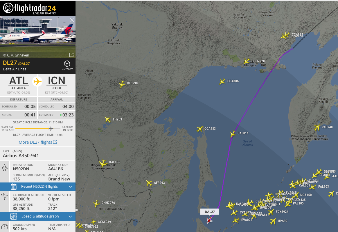Select the THY53 aircraft icon
Viewport: 338px width, 232px height.
[107, 119]
